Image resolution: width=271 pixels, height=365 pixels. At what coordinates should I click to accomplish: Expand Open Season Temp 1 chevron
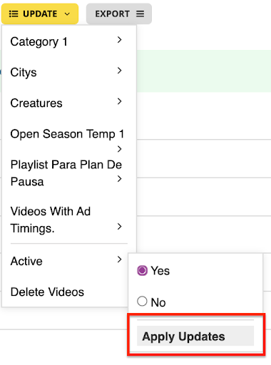(x=119, y=149)
